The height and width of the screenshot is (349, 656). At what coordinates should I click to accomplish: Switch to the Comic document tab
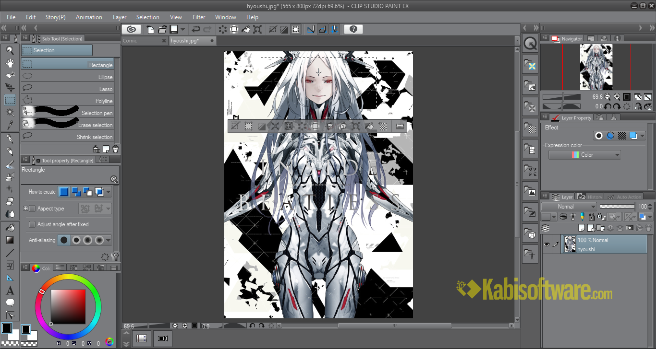click(x=144, y=41)
